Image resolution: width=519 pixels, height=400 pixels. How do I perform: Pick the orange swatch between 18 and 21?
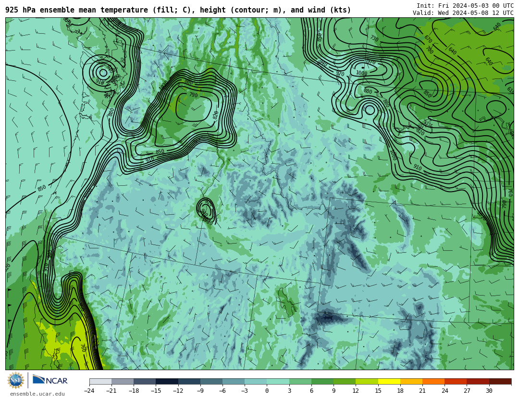click(411, 381)
